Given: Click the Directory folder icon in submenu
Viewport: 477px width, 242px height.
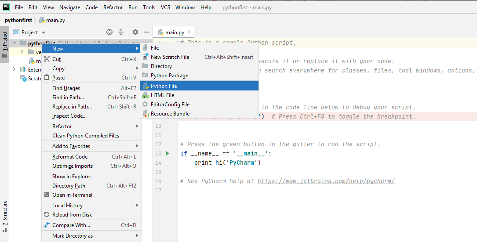Looking at the screenshot, I should point(146,66).
